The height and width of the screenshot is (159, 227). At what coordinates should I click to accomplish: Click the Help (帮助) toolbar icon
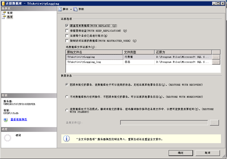pos(75,9)
